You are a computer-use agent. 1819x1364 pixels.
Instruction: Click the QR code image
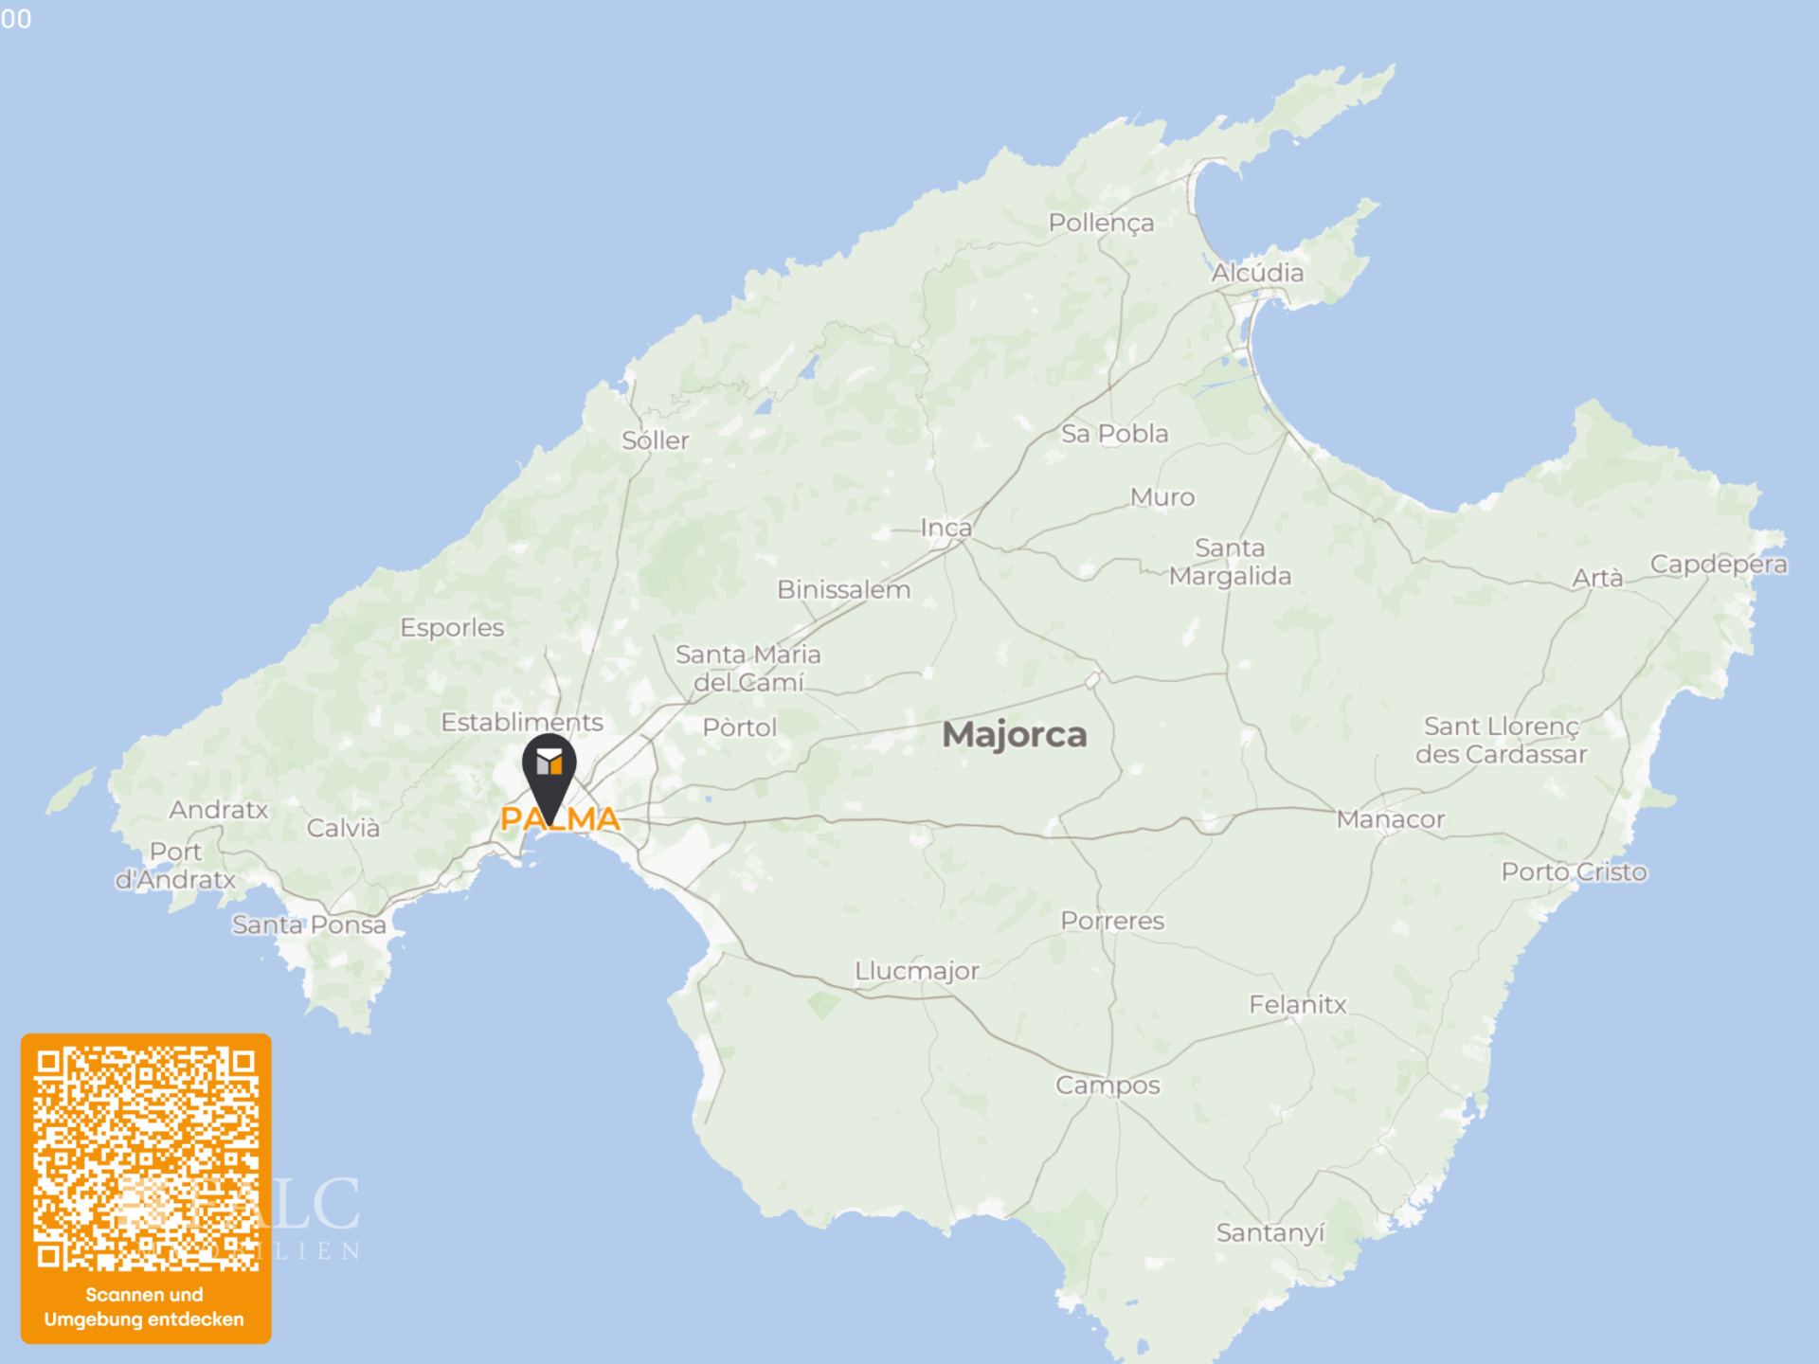[x=146, y=1158]
